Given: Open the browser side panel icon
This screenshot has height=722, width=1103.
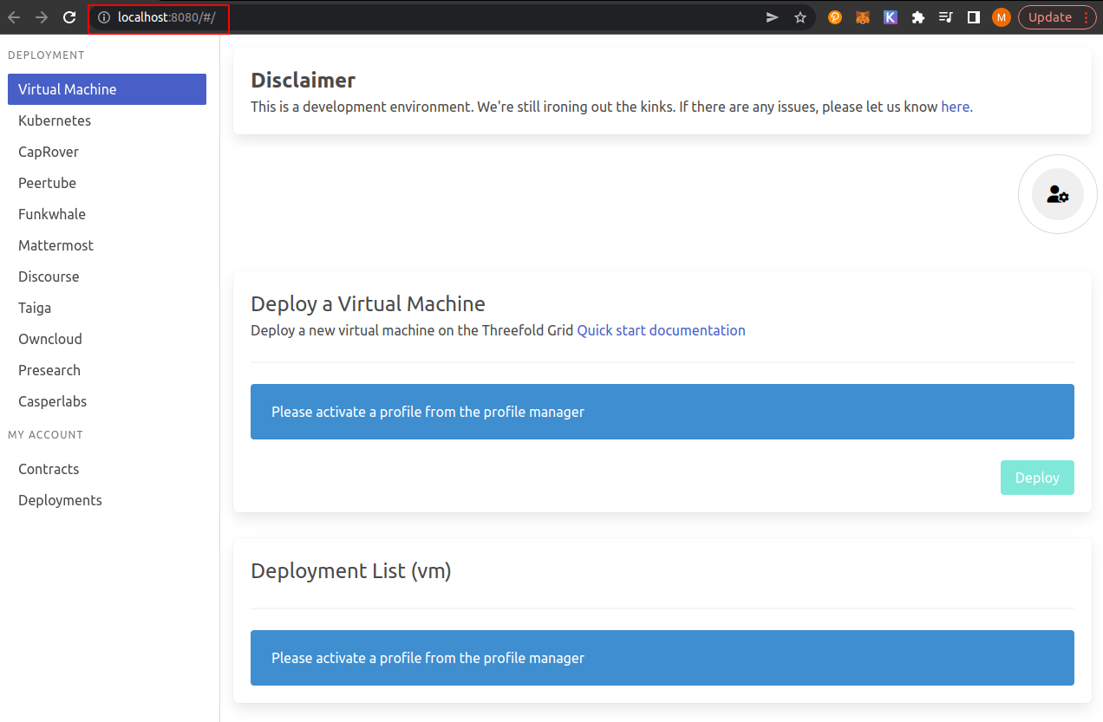Looking at the screenshot, I should point(973,16).
